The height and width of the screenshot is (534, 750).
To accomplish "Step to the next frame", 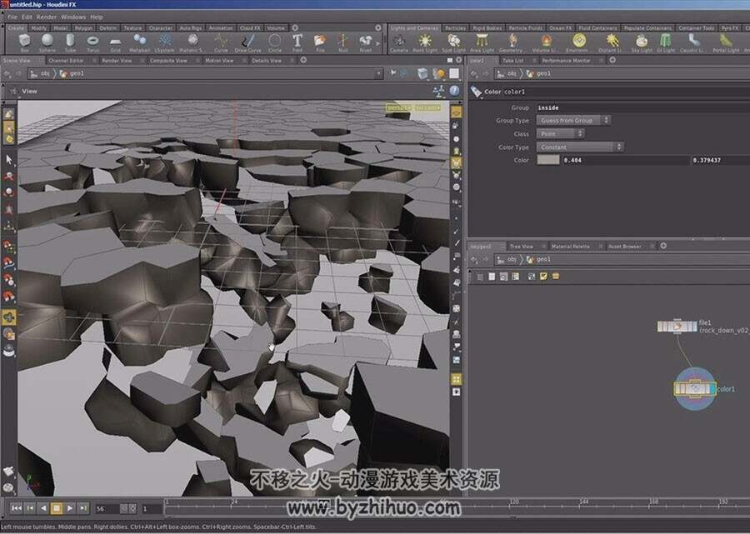I will click(83, 508).
